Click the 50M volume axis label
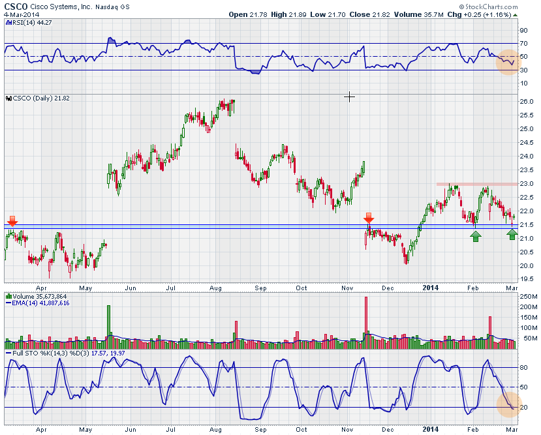The image size is (541, 435). (x=530, y=338)
